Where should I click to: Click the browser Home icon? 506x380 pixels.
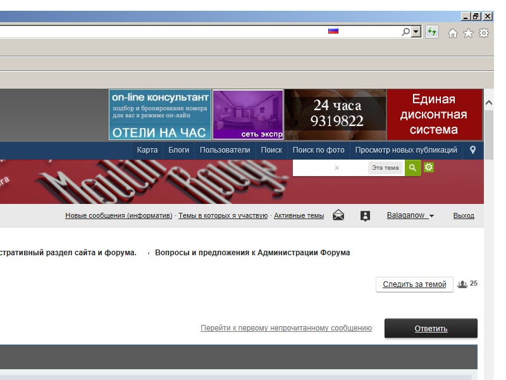[x=452, y=33]
